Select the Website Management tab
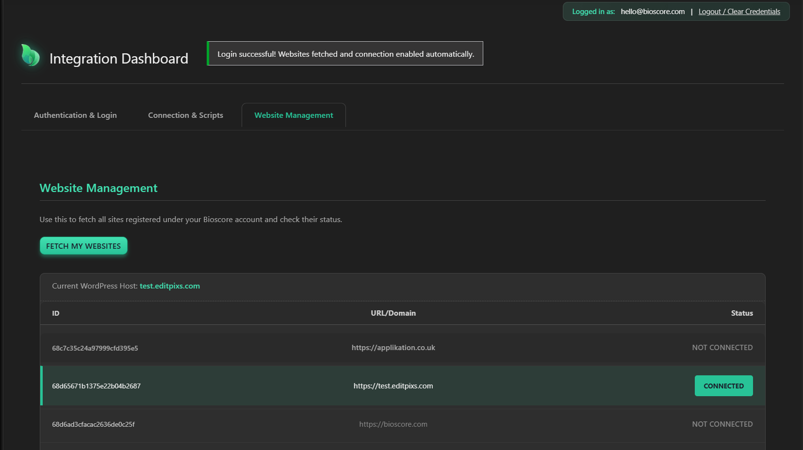The height and width of the screenshot is (450, 803). click(294, 115)
